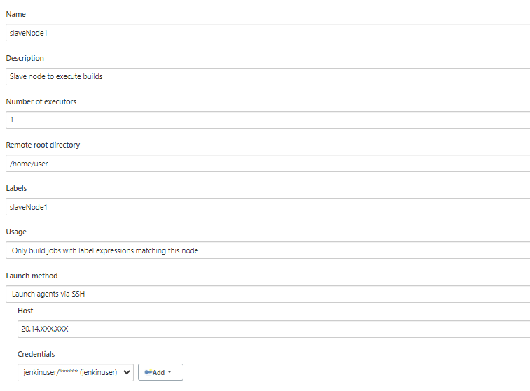The image size is (530, 391).
Task: Click the chevron arrow of Credentials select
Action: (x=127, y=372)
